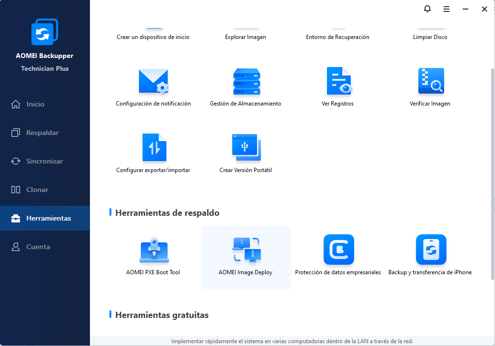This screenshot has height=346, width=495.
Task: Open Protección de datos empresariales icon
Action: tap(339, 250)
